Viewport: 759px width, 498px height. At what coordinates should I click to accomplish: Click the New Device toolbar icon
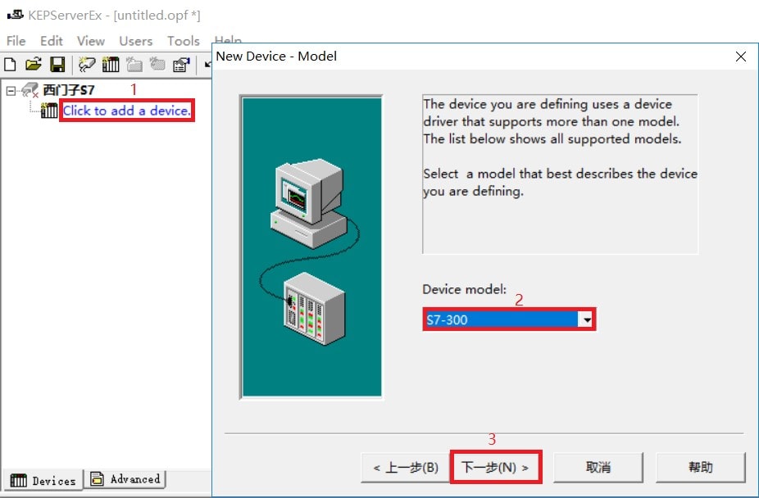(111, 65)
